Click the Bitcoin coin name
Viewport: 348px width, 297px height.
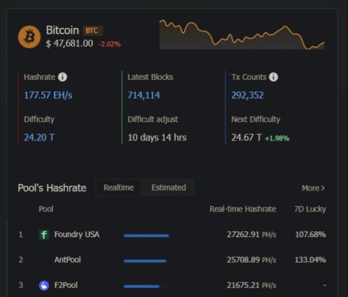pos(62,30)
